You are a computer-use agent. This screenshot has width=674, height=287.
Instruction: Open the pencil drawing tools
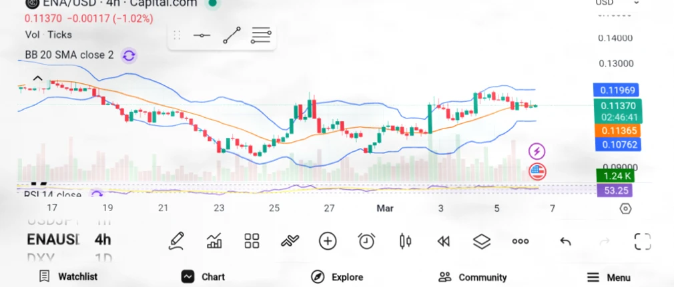[x=176, y=241]
